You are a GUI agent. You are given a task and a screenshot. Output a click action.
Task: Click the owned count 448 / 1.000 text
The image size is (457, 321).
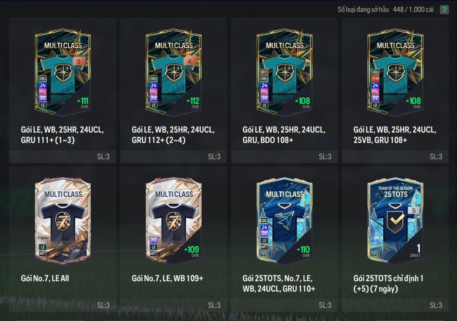click(x=413, y=10)
